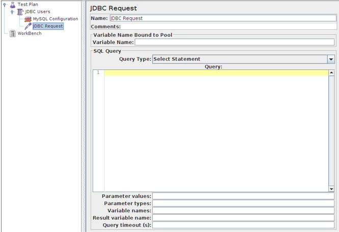Viewport: 339px width, 232px height.
Task: Click the query editor scroll down arrow
Action: (x=331, y=189)
